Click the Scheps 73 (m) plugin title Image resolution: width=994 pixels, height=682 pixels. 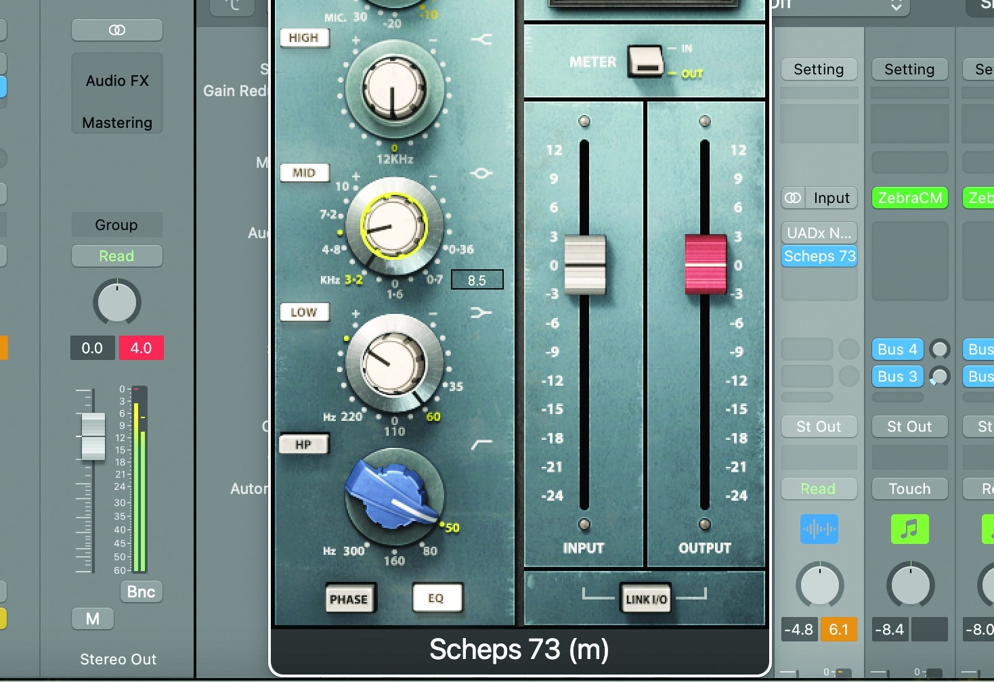click(x=519, y=650)
